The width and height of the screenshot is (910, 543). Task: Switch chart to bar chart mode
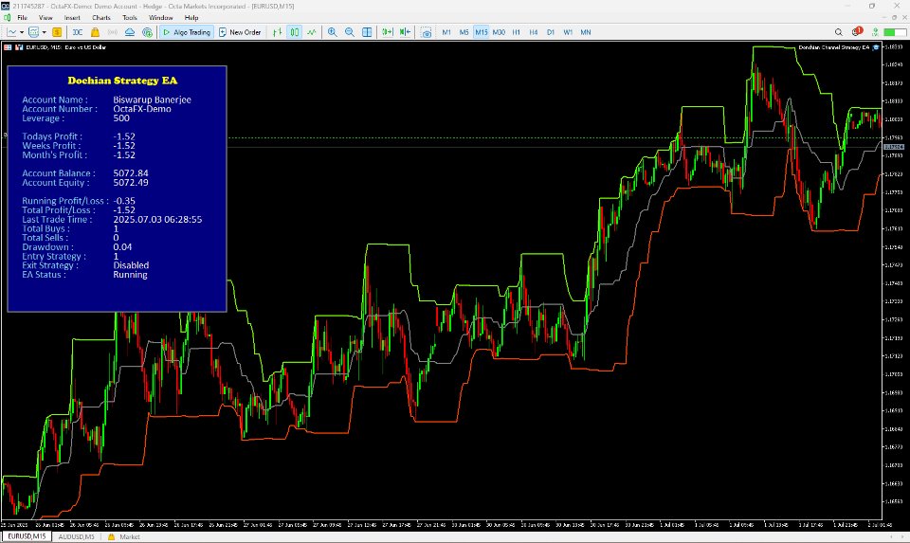[x=278, y=32]
